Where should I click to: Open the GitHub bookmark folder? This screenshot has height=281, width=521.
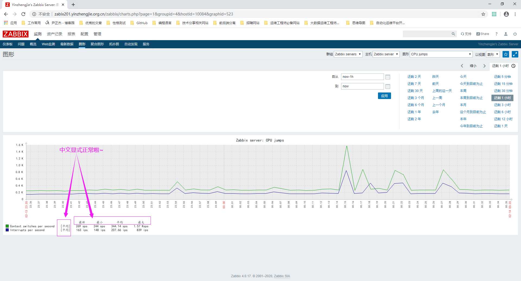[139, 23]
